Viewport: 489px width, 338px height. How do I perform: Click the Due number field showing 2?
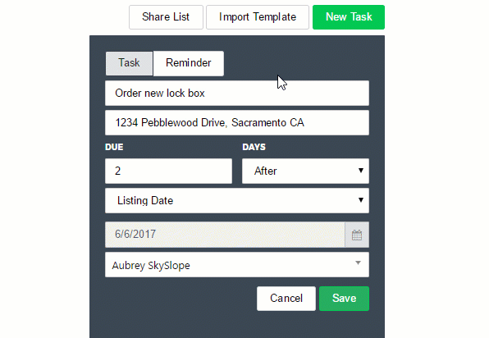(169, 171)
